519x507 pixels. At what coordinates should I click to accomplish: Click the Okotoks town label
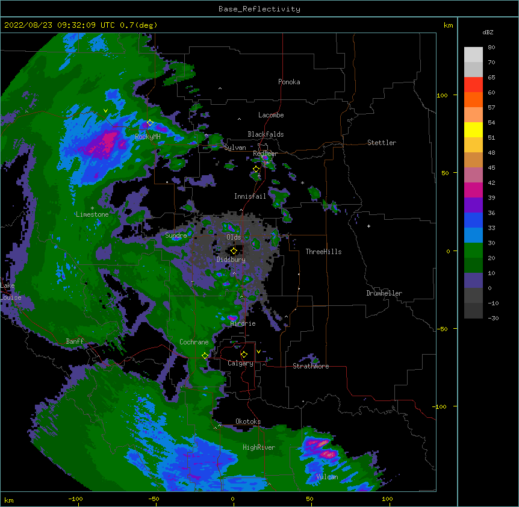248,421
